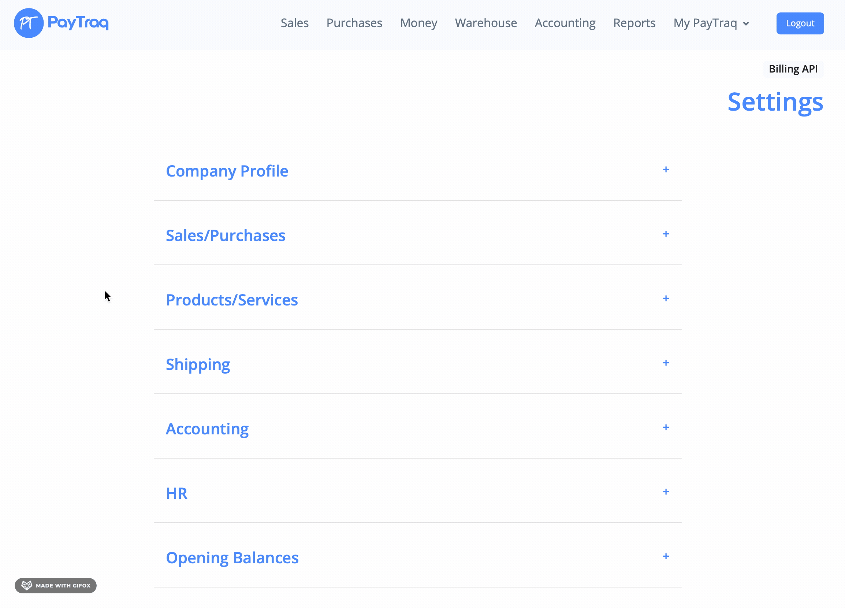Click the Made with Gifox badge

click(56, 585)
